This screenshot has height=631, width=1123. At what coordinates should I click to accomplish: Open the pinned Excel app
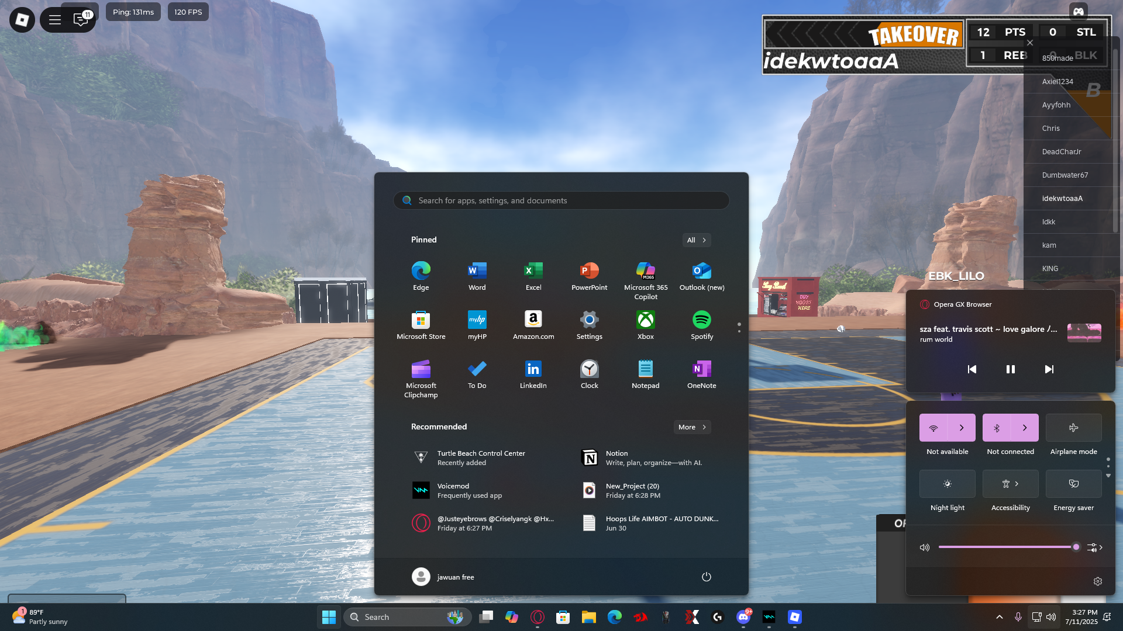533,276
